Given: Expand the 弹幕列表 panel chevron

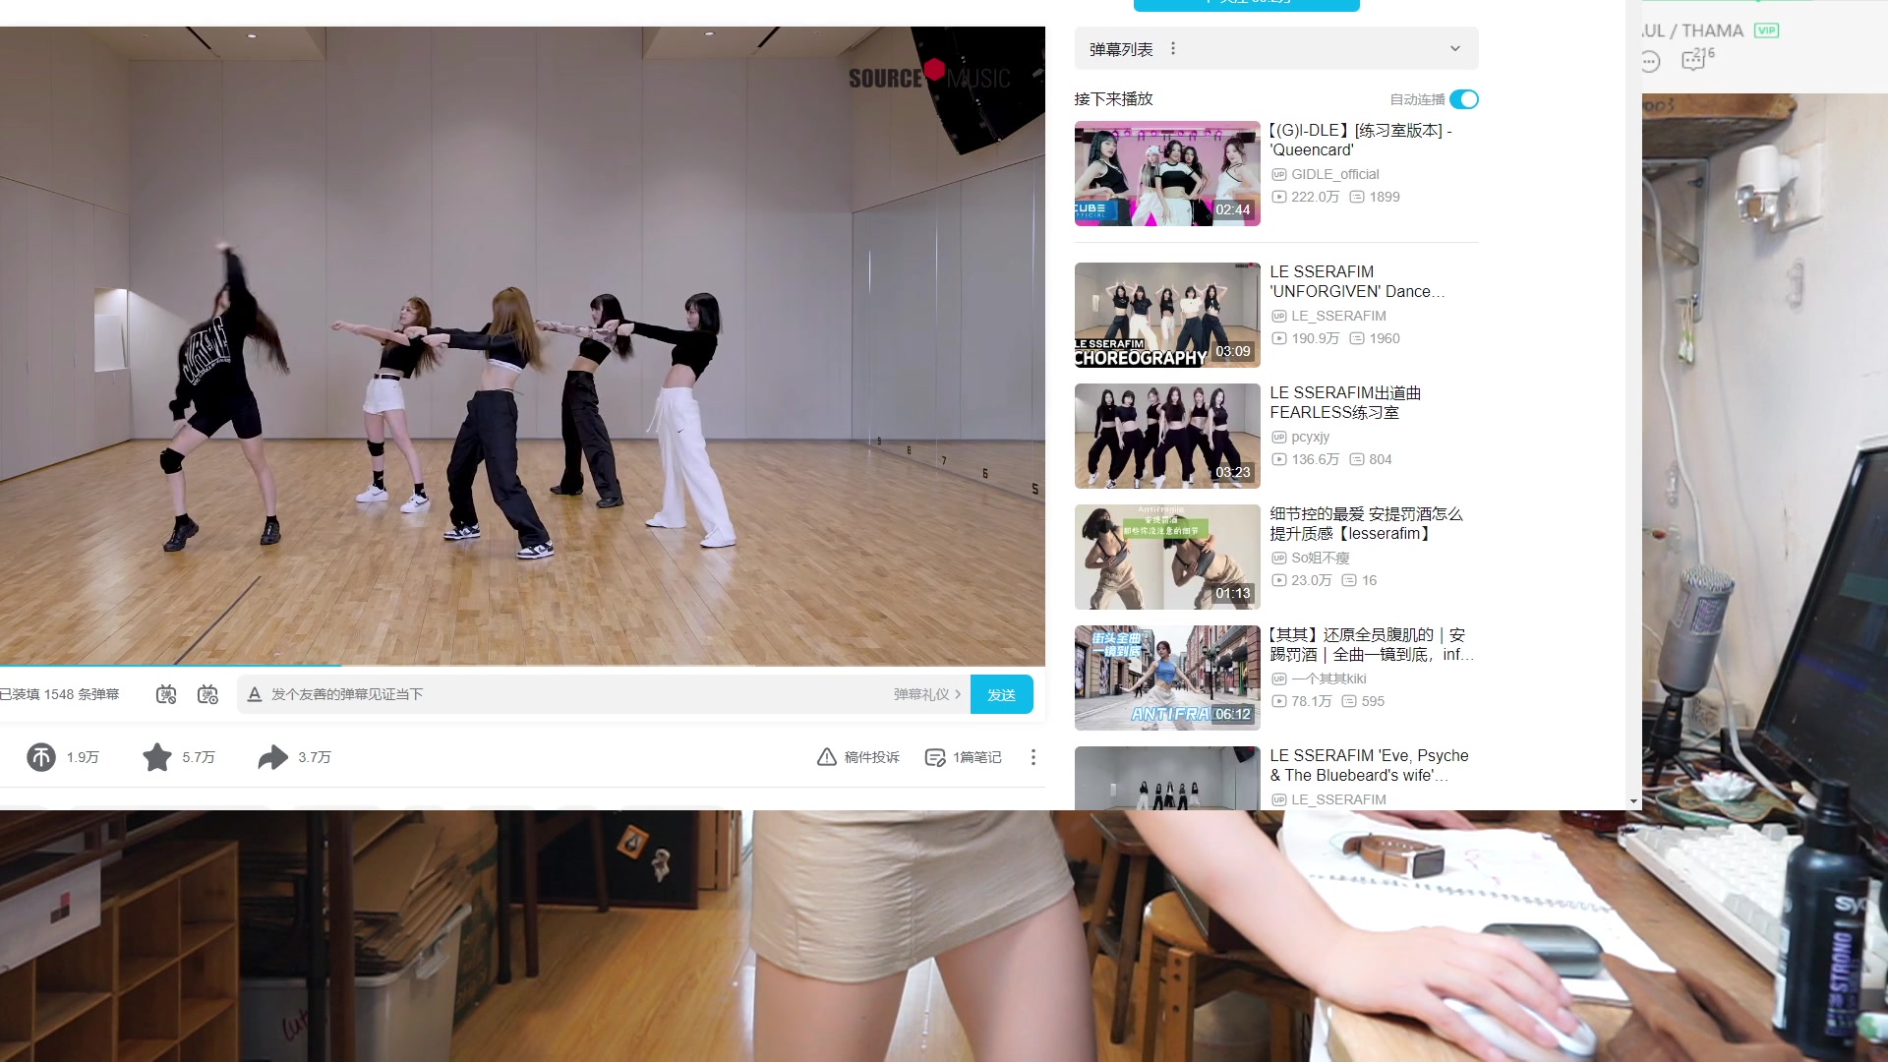Looking at the screenshot, I should coord(1455,48).
